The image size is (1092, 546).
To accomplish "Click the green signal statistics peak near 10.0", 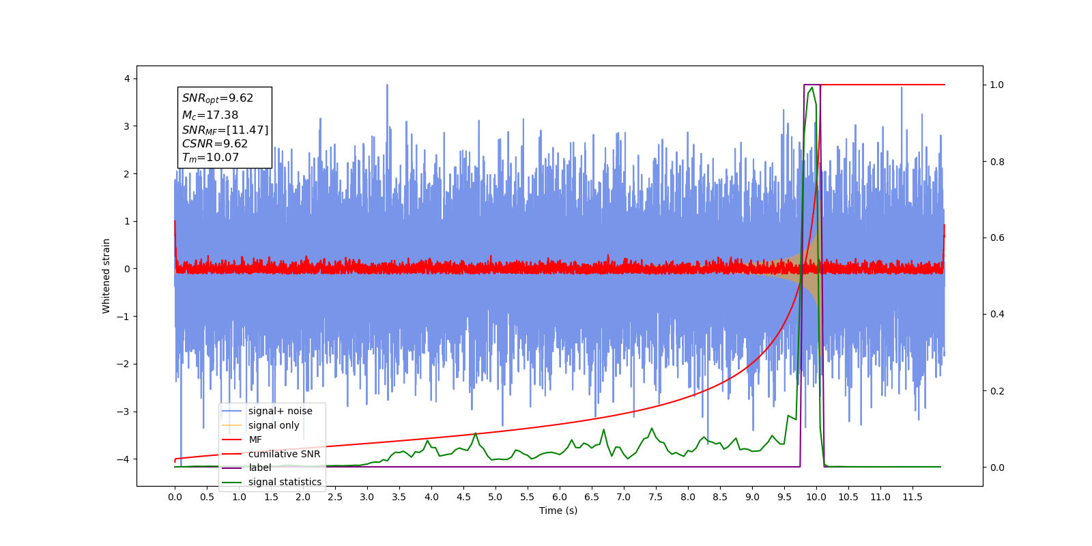I will (x=811, y=88).
